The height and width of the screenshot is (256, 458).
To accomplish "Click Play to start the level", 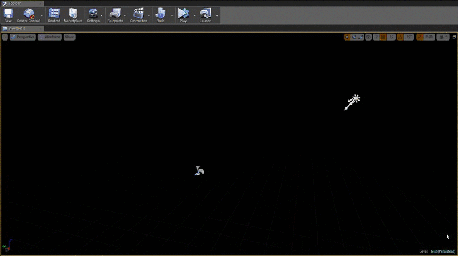I will pyautogui.click(x=183, y=15).
